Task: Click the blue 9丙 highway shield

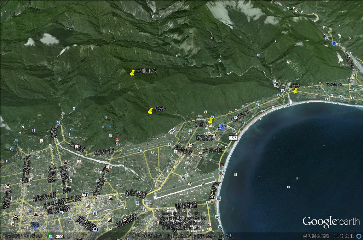Action: (35, 225)
